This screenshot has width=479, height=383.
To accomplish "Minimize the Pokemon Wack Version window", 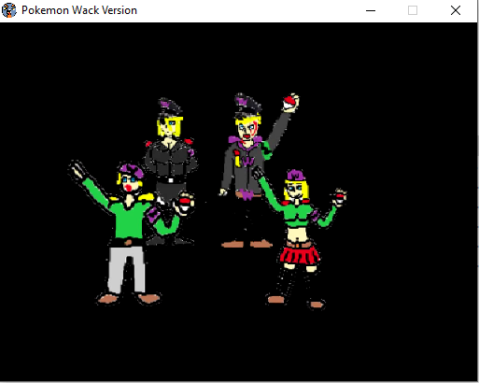I will coord(371,10).
